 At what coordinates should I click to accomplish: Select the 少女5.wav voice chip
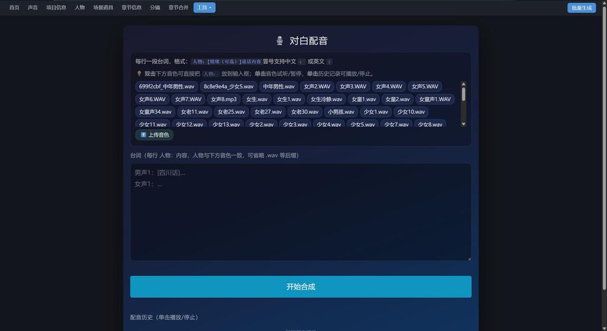[363, 124]
